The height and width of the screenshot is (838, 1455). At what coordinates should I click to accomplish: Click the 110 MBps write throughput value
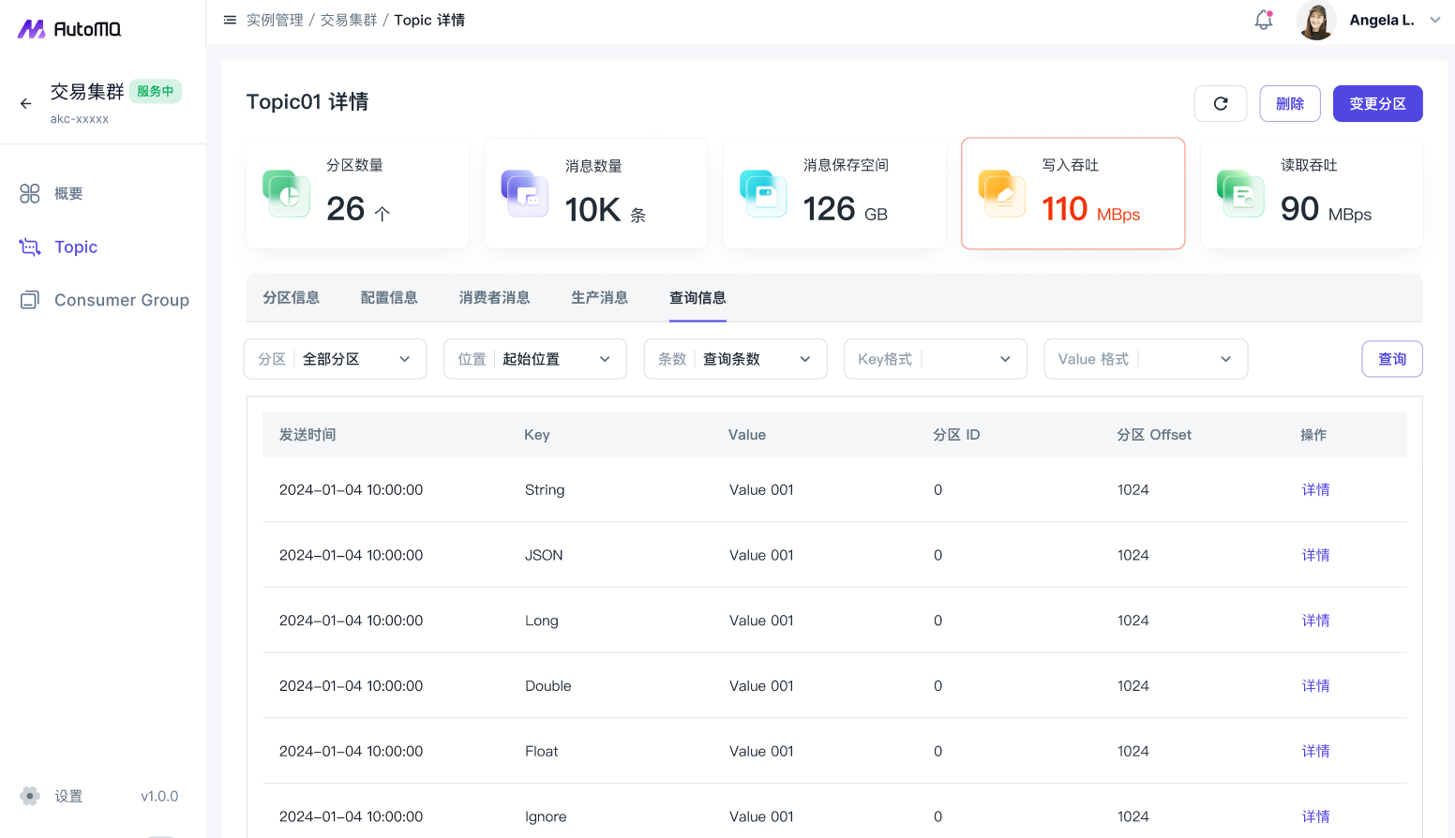pyautogui.click(x=1091, y=209)
